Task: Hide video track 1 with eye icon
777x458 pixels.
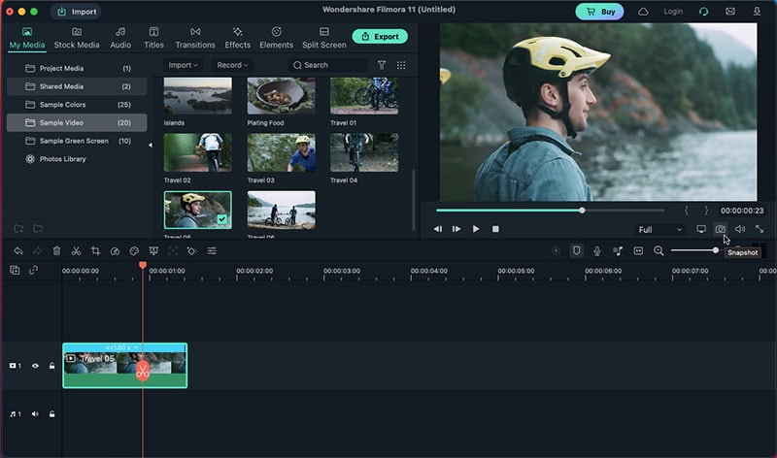Action: pyautogui.click(x=35, y=366)
